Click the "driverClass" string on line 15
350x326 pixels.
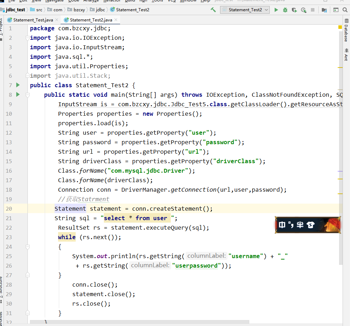point(236,161)
